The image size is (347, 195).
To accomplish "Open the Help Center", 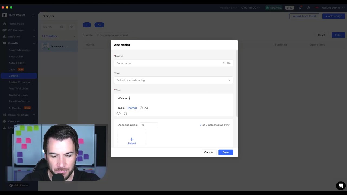I will (x=19, y=185).
